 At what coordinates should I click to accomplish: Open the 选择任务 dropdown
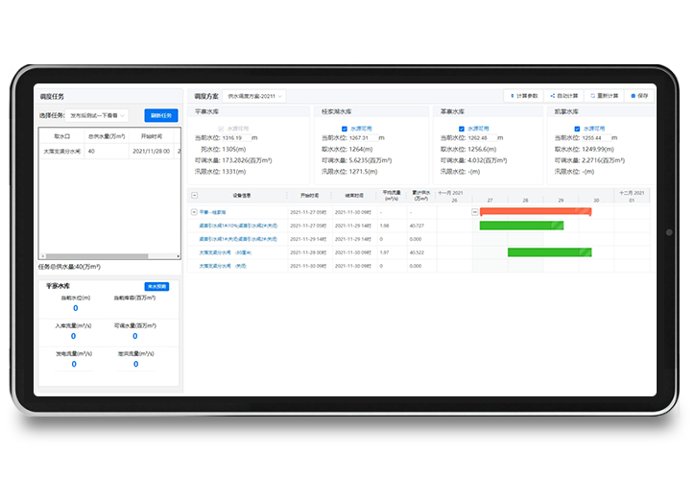click(x=97, y=115)
